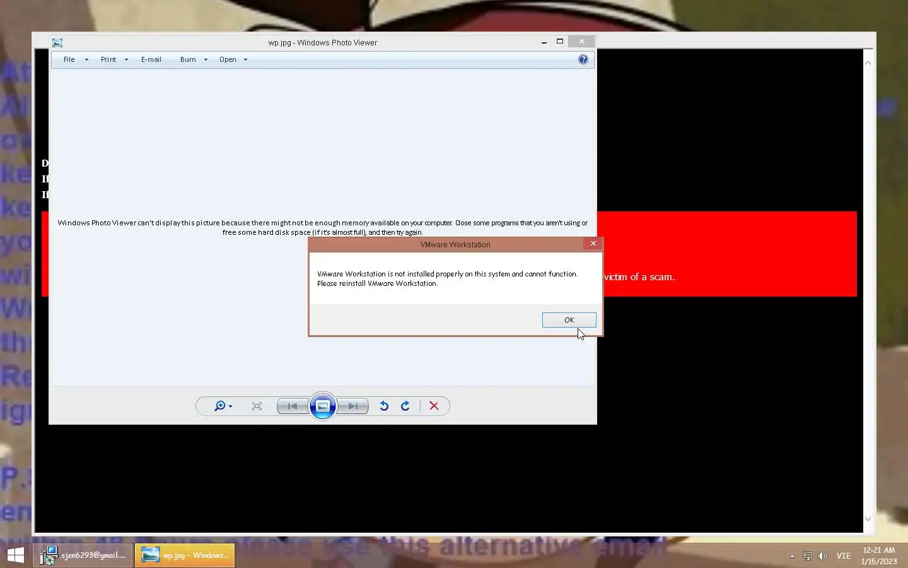Open the Open menu in Photo Viewer
This screenshot has height=568, width=908.
click(228, 59)
